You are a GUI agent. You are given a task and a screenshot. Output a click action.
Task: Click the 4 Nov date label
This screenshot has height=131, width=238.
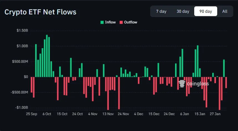click(93, 114)
